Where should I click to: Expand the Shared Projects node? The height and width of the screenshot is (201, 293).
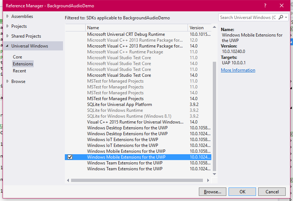pos(7,36)
